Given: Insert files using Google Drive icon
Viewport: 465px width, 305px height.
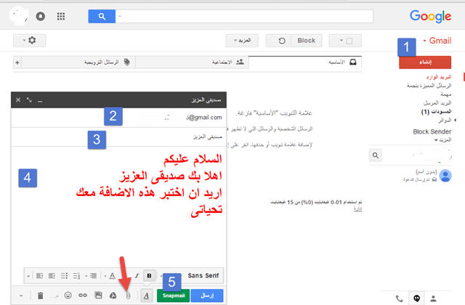Looking at the screenshot, I should click(x=113, y=296).
